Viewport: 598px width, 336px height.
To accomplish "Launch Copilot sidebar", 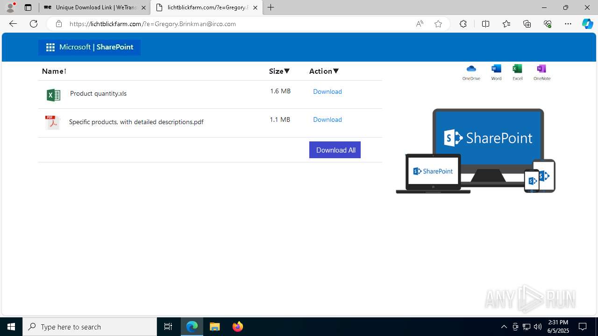I will 587,24.
